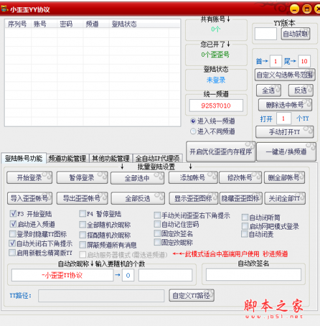Click the nickname field showing -小歪歪YY协议
Image resolution: width=320 pixels, height=326 pixels.
coord(63,275)
